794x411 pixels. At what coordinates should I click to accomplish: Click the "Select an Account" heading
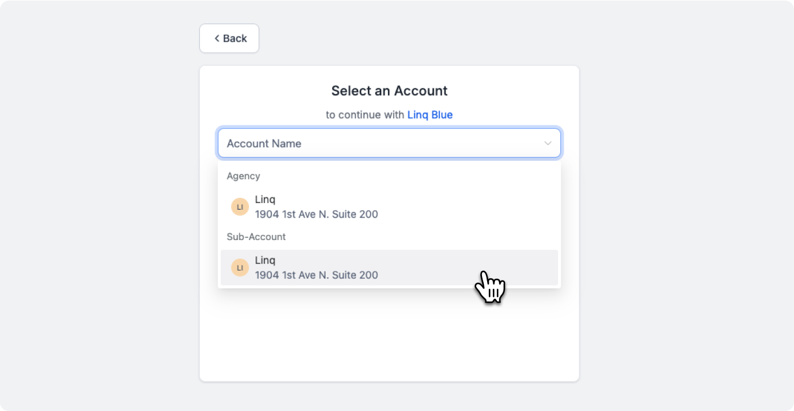point(389,91)
